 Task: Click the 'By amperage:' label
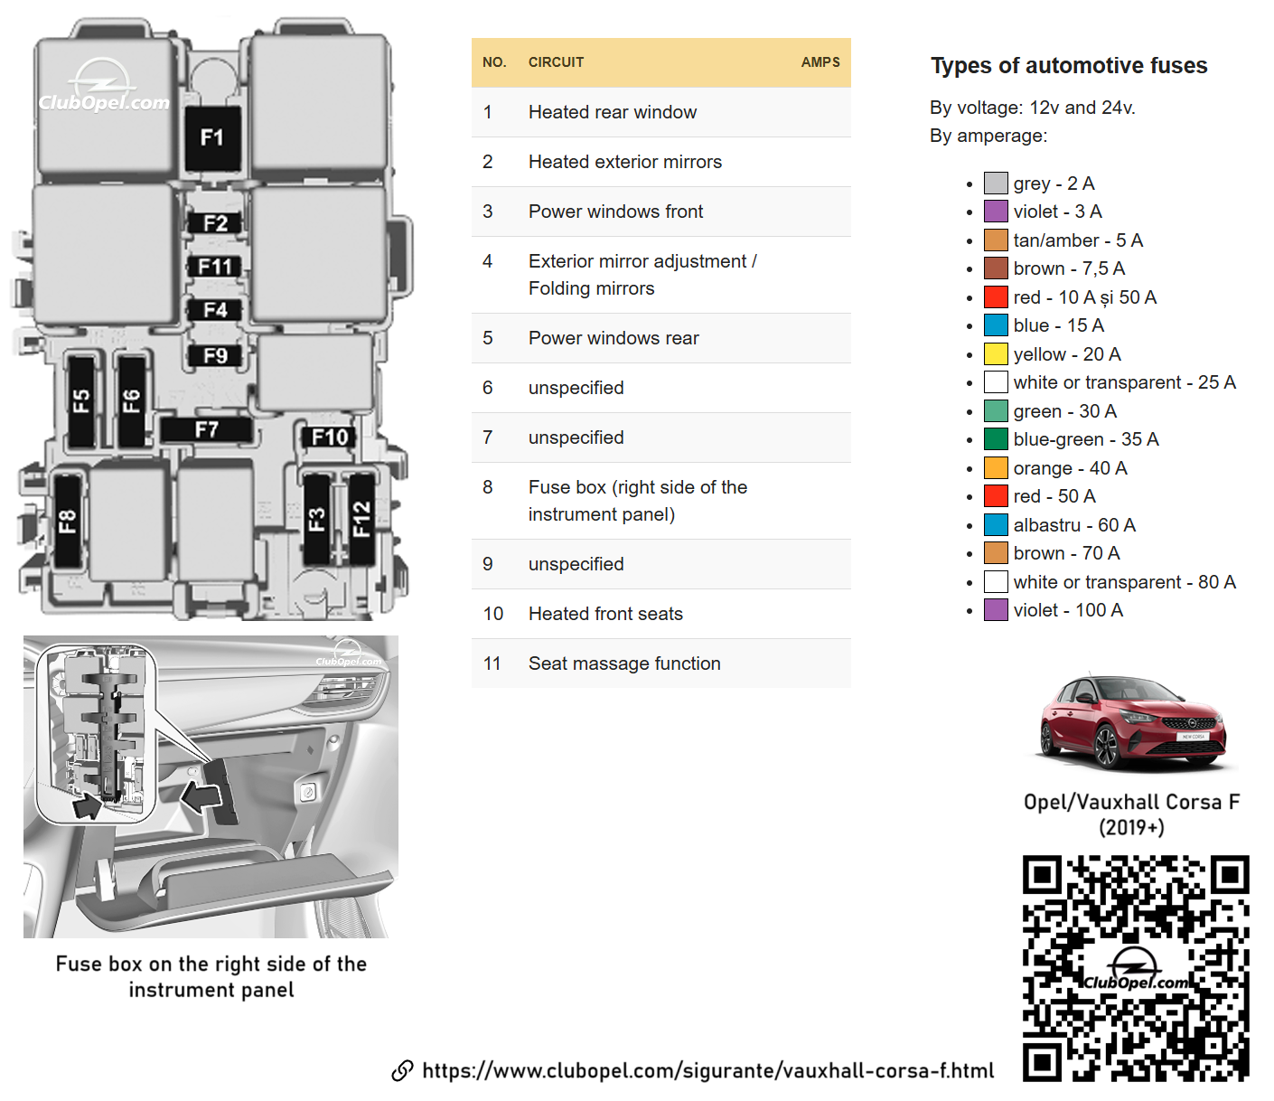click(988, 136)
